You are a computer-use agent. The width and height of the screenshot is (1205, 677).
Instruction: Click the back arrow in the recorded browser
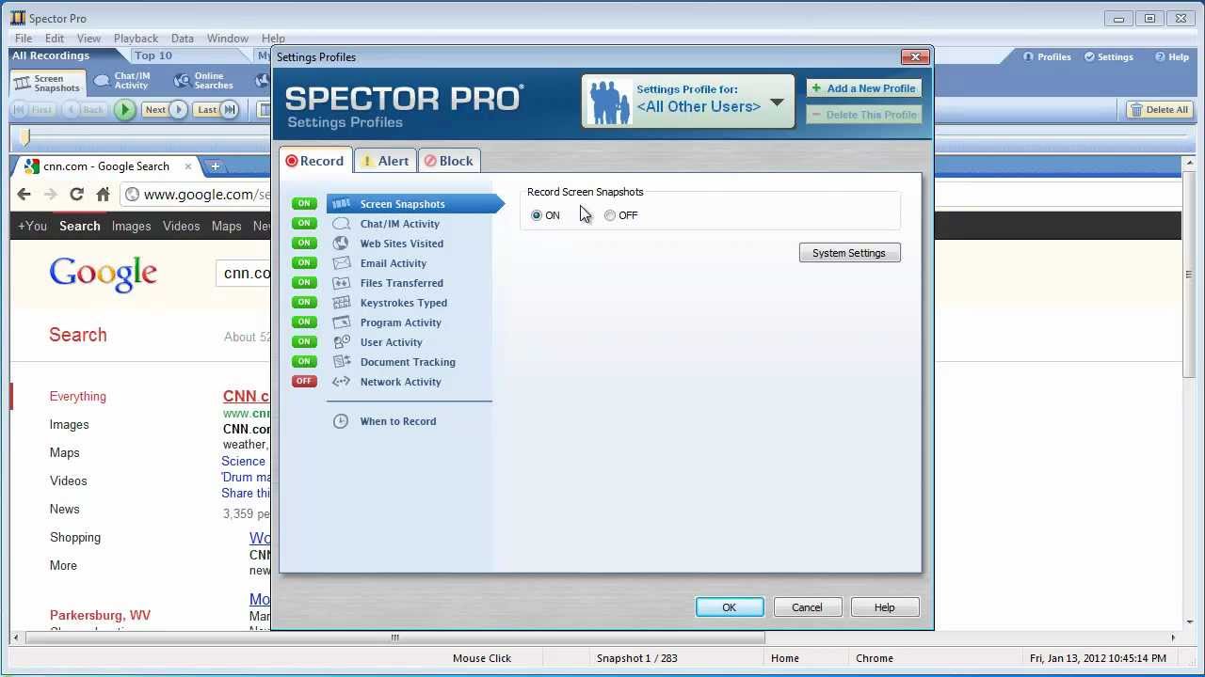click(x=24, y=195)
